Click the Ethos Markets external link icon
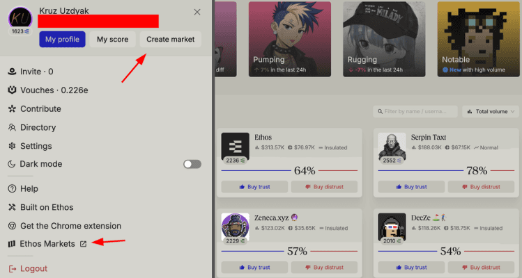Screen dimensions: 522x278 pyautogui.click(x=83, y=244)
